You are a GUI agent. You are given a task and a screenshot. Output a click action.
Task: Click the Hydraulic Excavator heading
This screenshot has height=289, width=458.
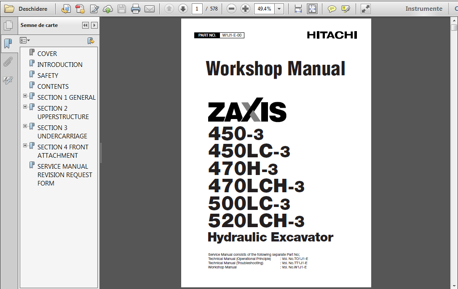coord(271,237)
